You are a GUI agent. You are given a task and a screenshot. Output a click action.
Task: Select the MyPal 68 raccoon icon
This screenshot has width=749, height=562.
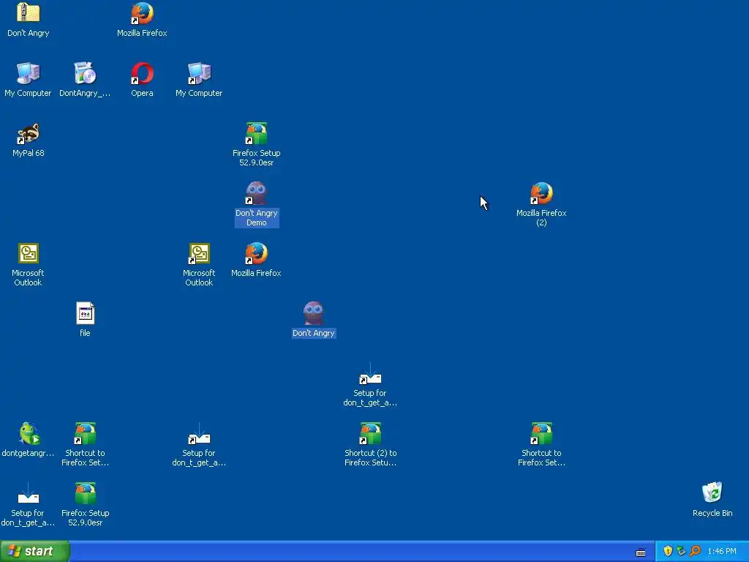[x=29, y=133]
